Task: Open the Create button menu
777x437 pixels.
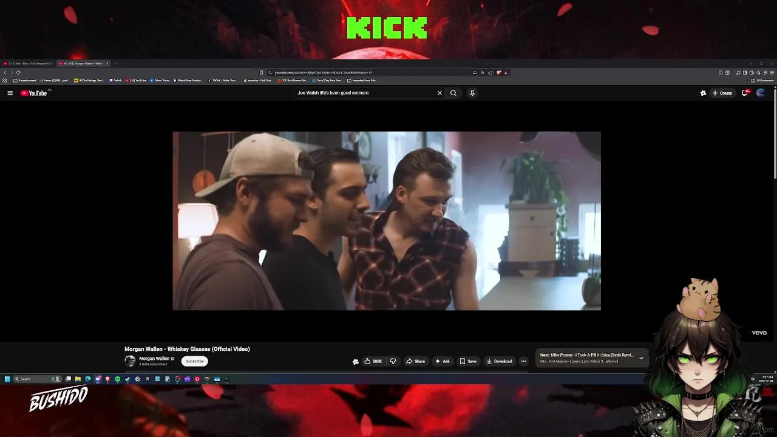Action: 722,93
